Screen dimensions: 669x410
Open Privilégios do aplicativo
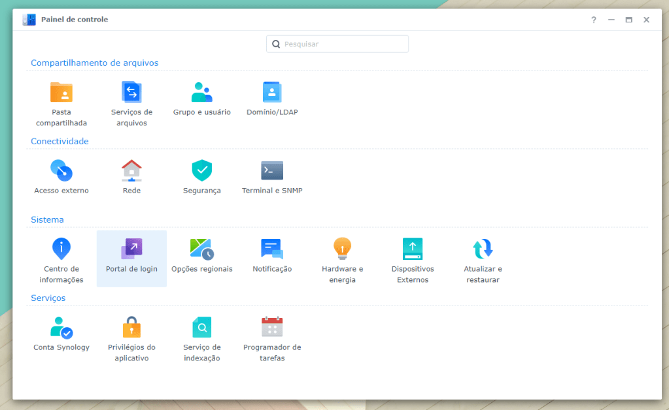131,328
